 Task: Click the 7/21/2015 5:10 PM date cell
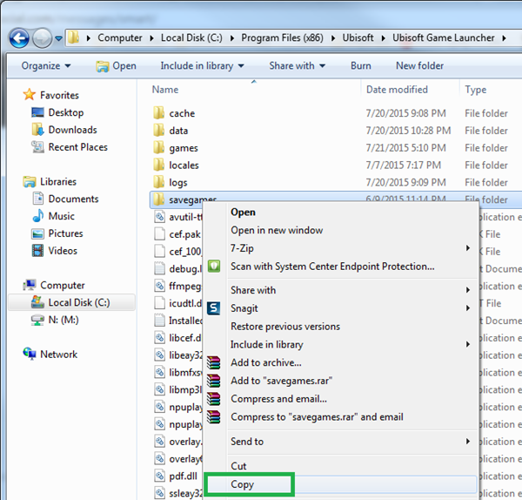[x=405, y=148]
